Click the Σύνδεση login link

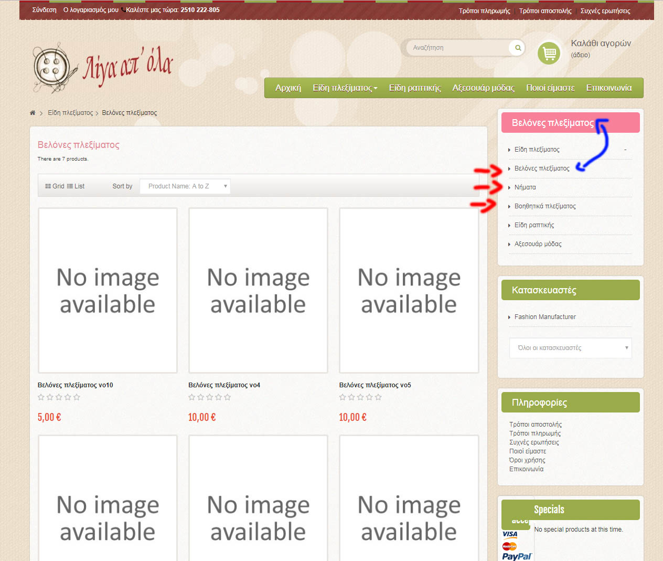45,10
